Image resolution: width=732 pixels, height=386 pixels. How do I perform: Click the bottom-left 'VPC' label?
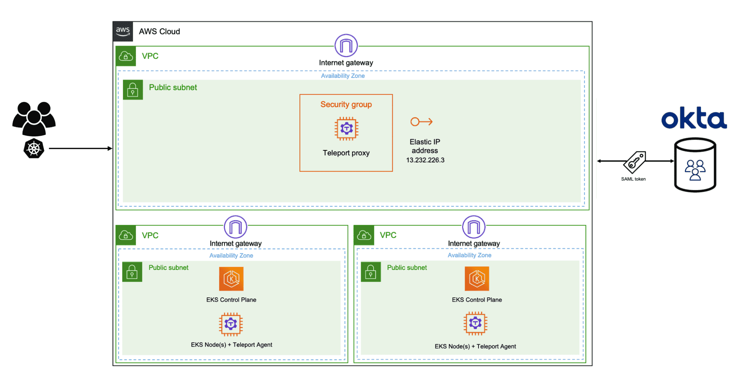150,235
